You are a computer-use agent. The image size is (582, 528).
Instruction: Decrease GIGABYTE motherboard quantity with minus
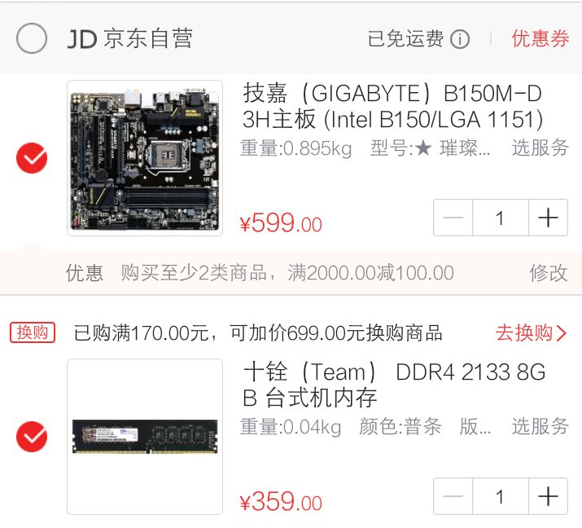point(453,218)
